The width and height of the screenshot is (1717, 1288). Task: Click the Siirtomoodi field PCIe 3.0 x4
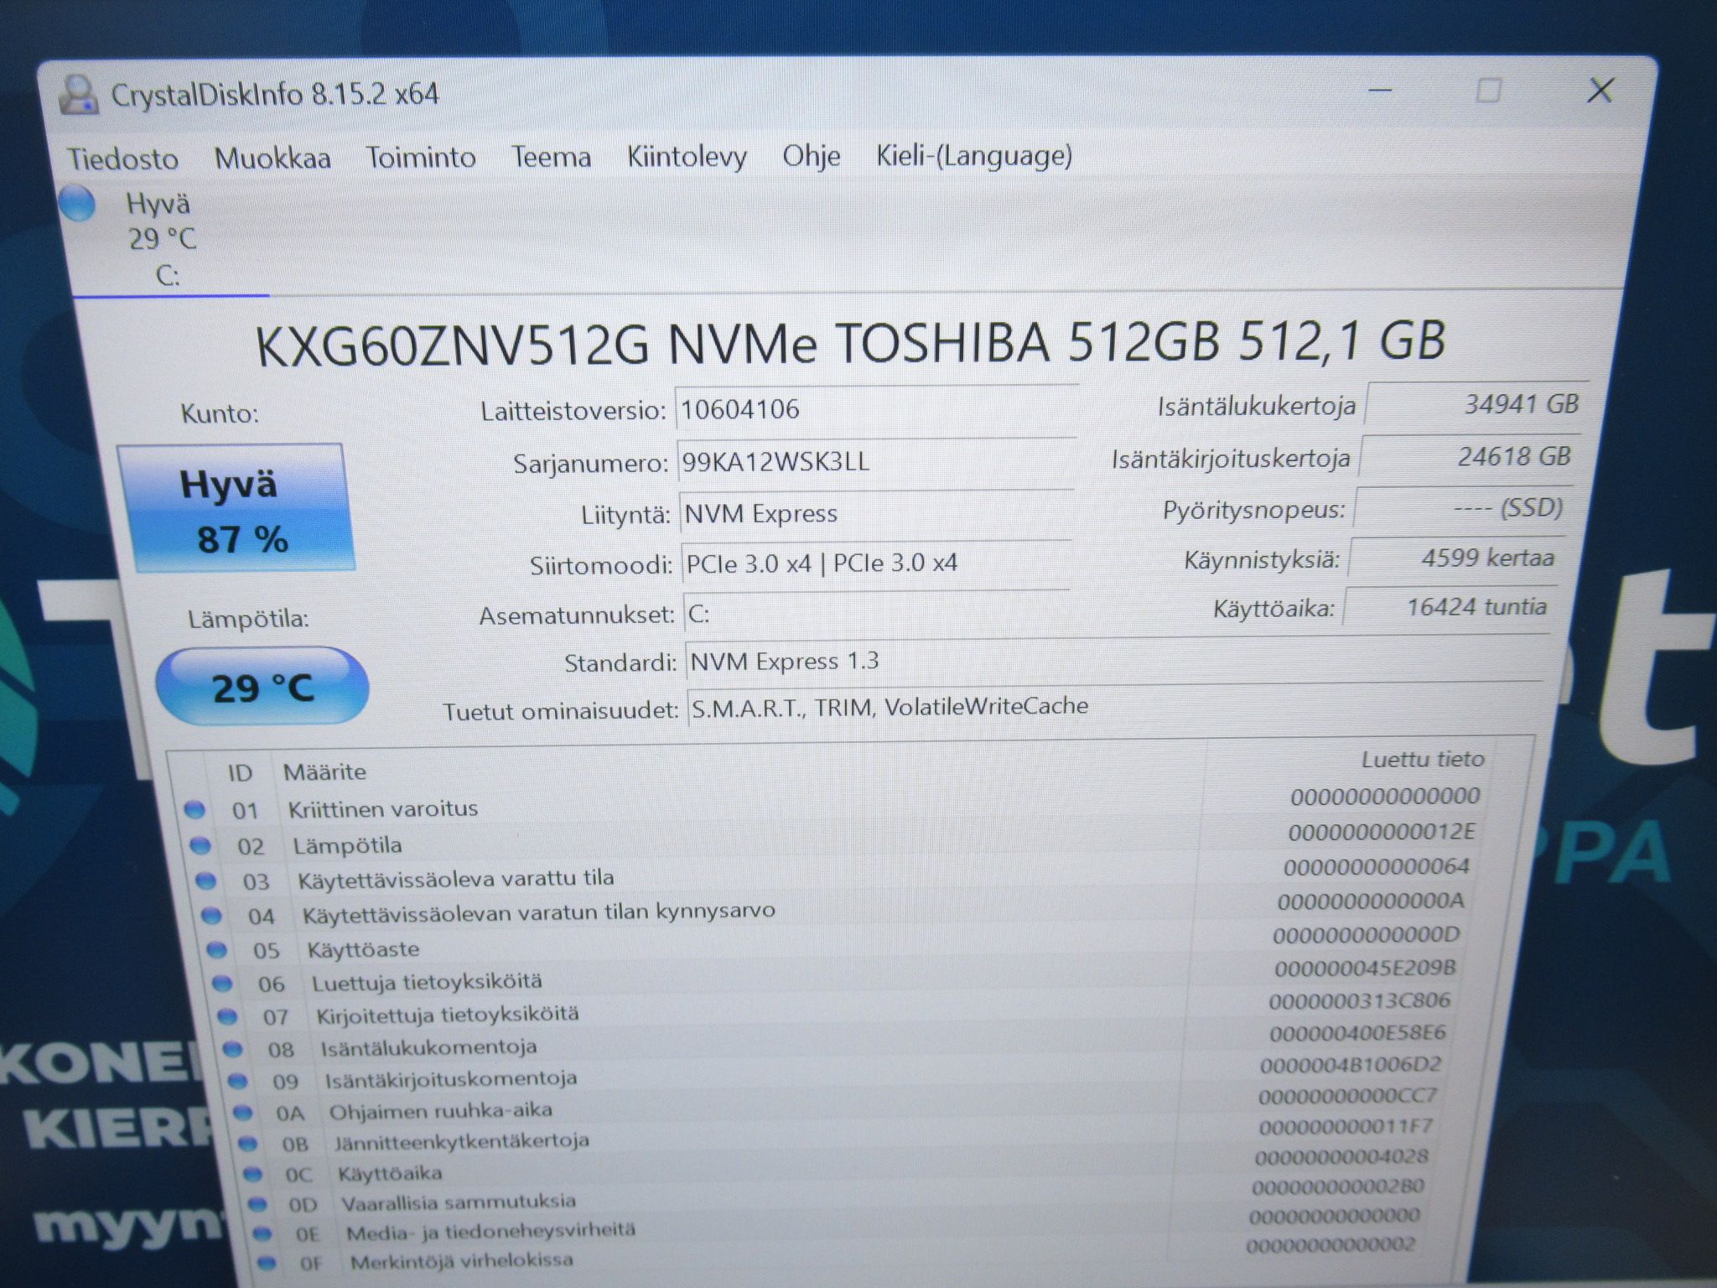click(x=877, y=563)
